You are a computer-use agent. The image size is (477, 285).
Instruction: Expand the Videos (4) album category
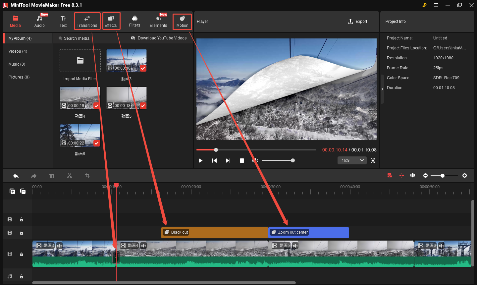[18, 51]
